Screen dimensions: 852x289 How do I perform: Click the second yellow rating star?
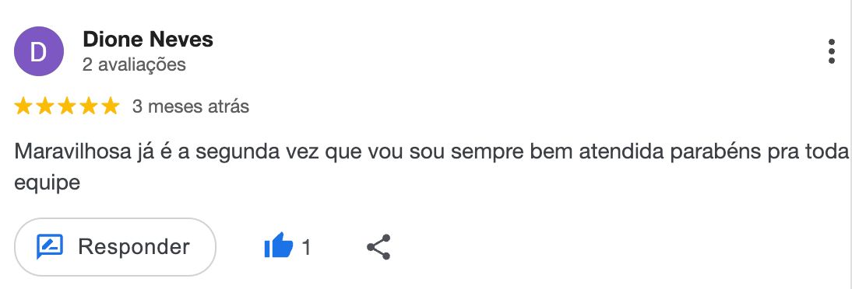point(44,106)
